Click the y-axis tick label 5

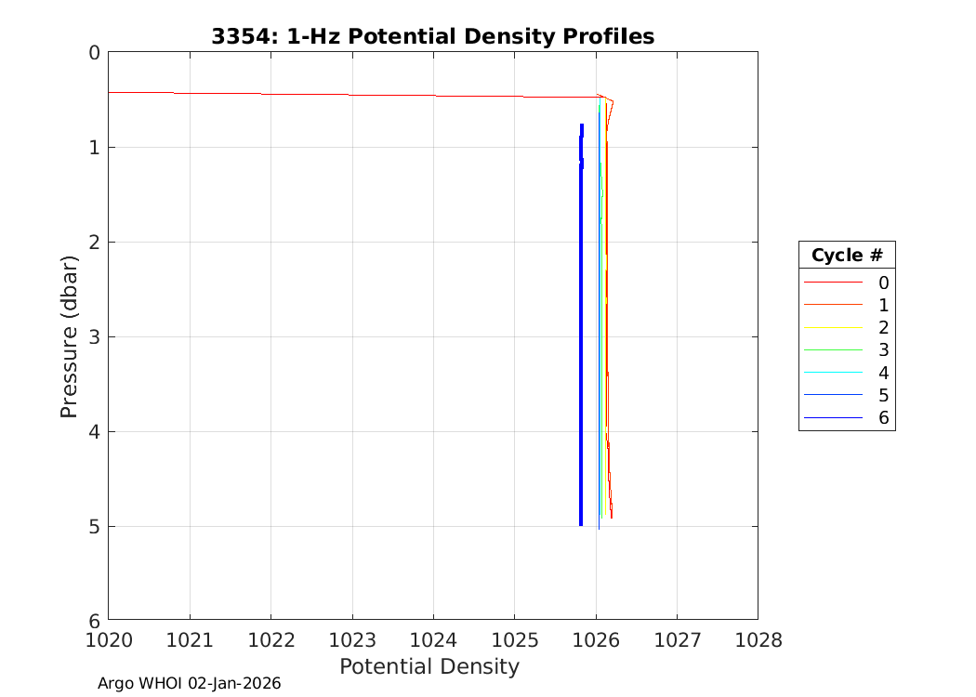coord(93,527)
